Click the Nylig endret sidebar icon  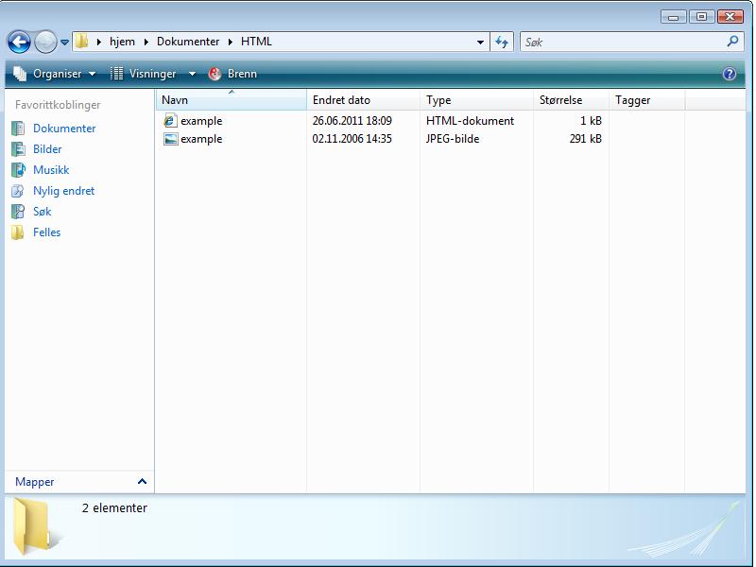coord(18,191)
